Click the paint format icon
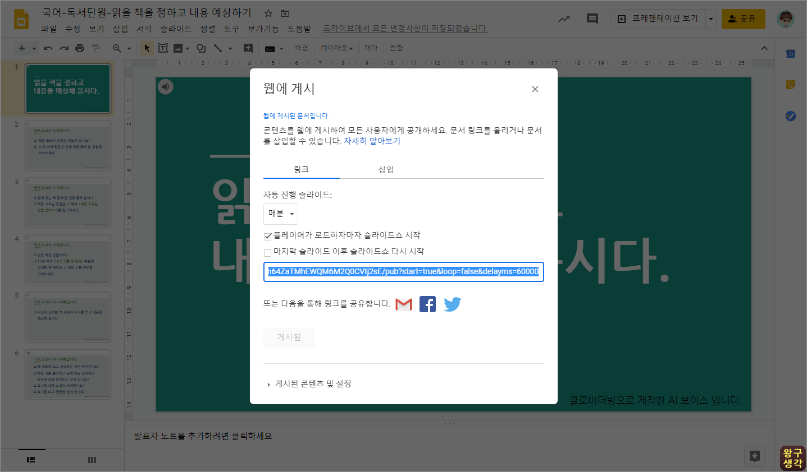The height and width of the screenshot is (472, 807). 95,48
